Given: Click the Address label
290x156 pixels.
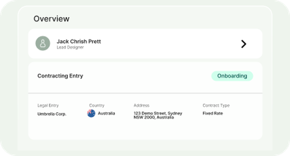Looking at the screenshot, I should (141, 105).
